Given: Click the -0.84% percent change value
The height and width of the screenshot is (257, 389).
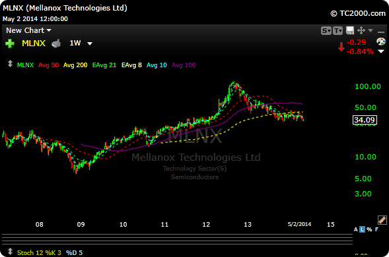Looking at the screenshot, I should (360, 51).
